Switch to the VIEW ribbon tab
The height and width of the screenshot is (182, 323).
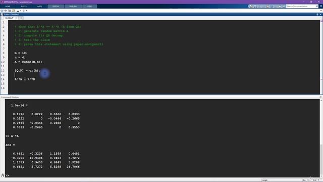coord(89,7)
